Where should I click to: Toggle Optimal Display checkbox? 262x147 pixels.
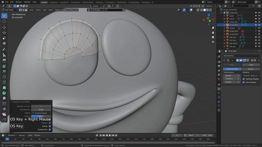click(x=244, y=79)
